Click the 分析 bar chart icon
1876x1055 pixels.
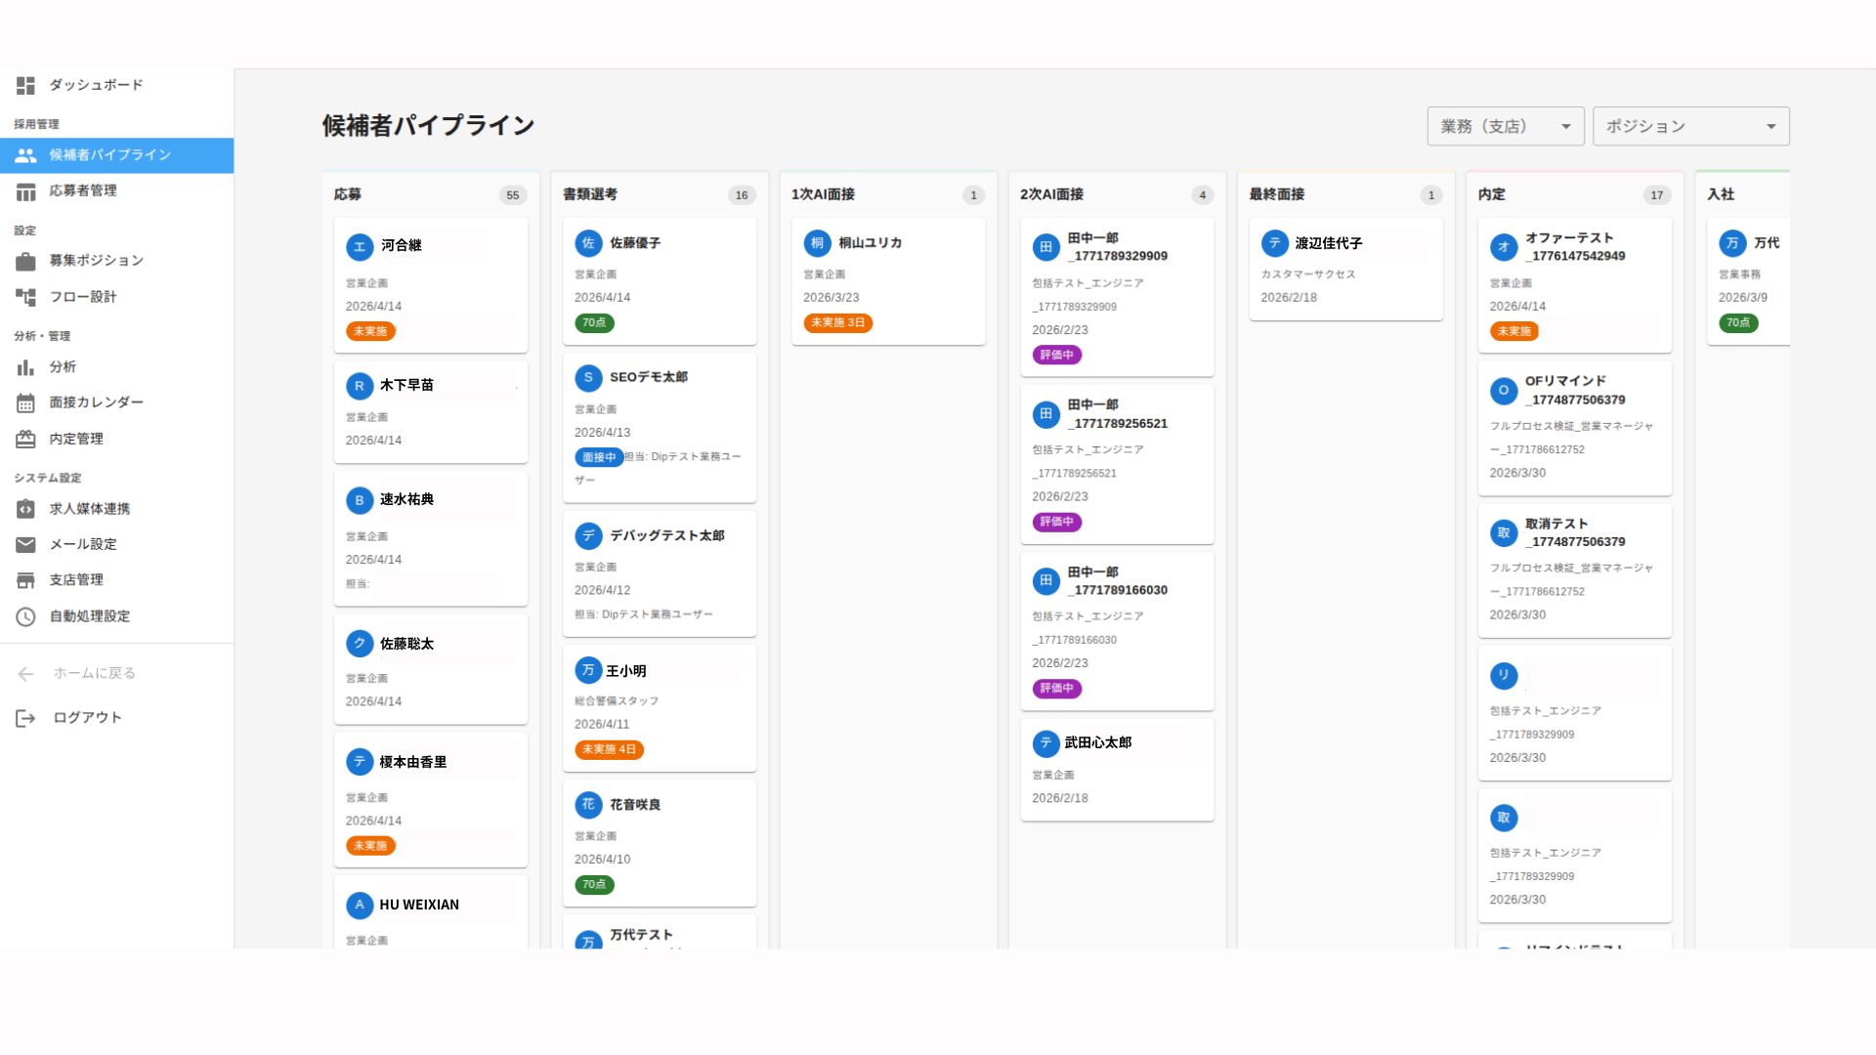pos(25,367)
